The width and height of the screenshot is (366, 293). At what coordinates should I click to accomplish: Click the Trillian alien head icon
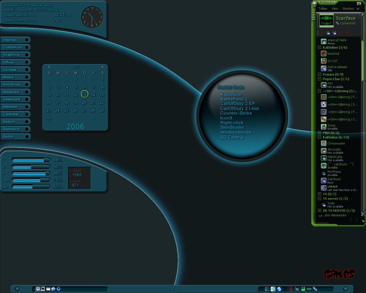(315, 4)
